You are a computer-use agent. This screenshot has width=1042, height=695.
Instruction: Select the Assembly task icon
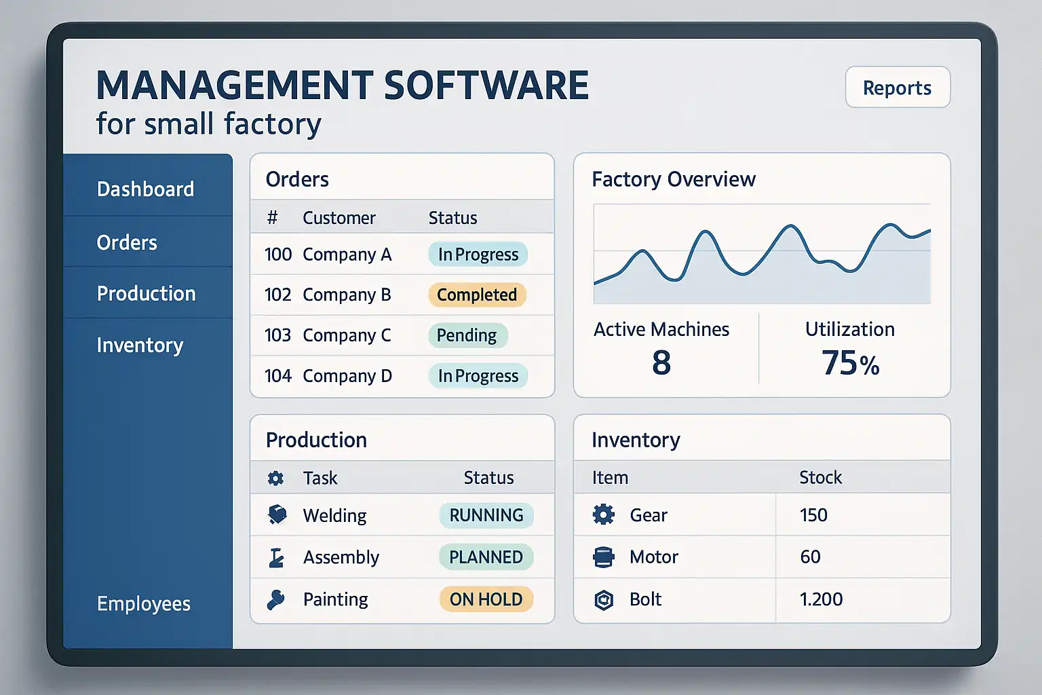(x=276, y=557)
